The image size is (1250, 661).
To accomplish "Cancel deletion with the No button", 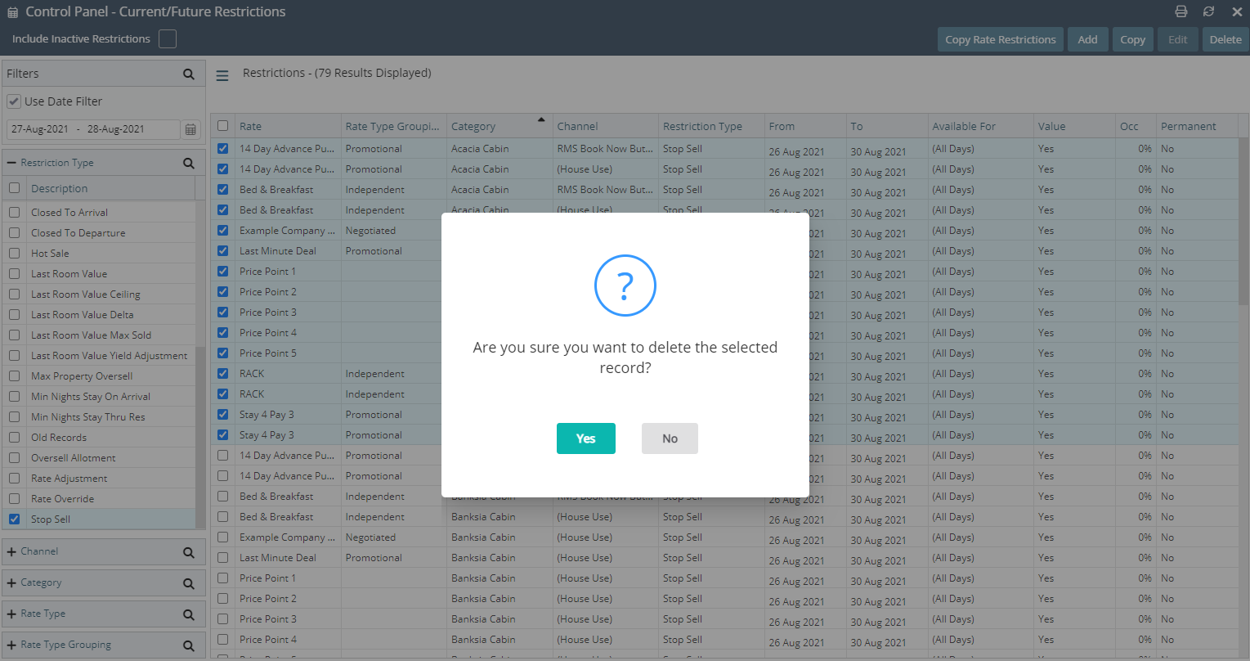I will 670,438.
